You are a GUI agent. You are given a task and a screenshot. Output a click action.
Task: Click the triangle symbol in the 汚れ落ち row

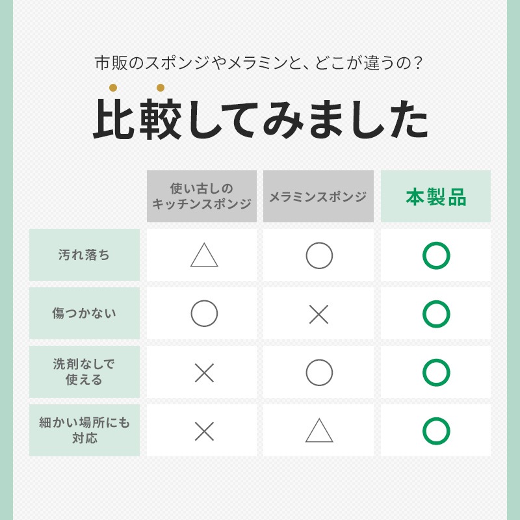tap(204, 255)
